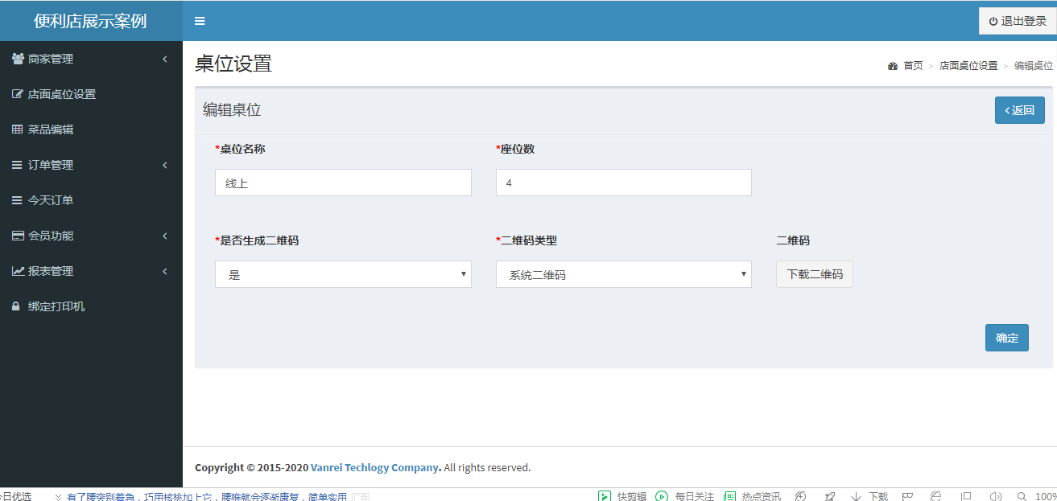
Task: Open 商家管理 in the sidebar
Action: 91,59
